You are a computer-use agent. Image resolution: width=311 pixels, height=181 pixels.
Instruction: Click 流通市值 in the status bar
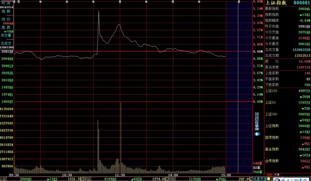[x=260, y=179]
